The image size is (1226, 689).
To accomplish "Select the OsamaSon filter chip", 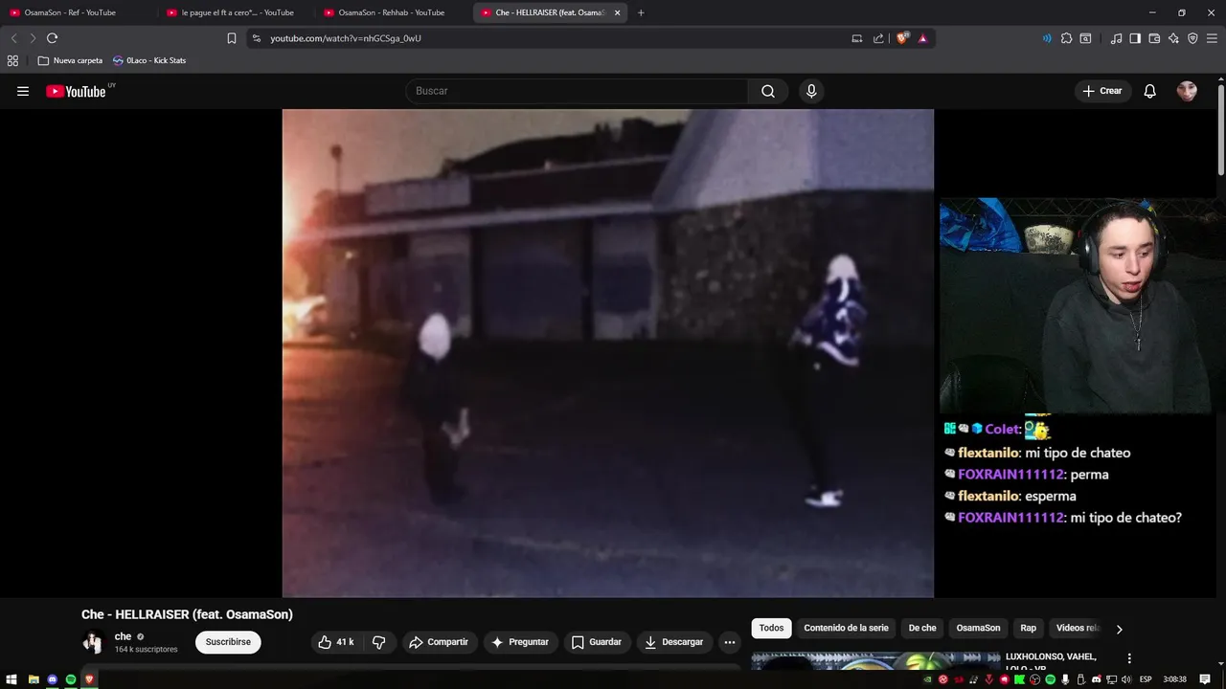I will click(x=978, y=629).
